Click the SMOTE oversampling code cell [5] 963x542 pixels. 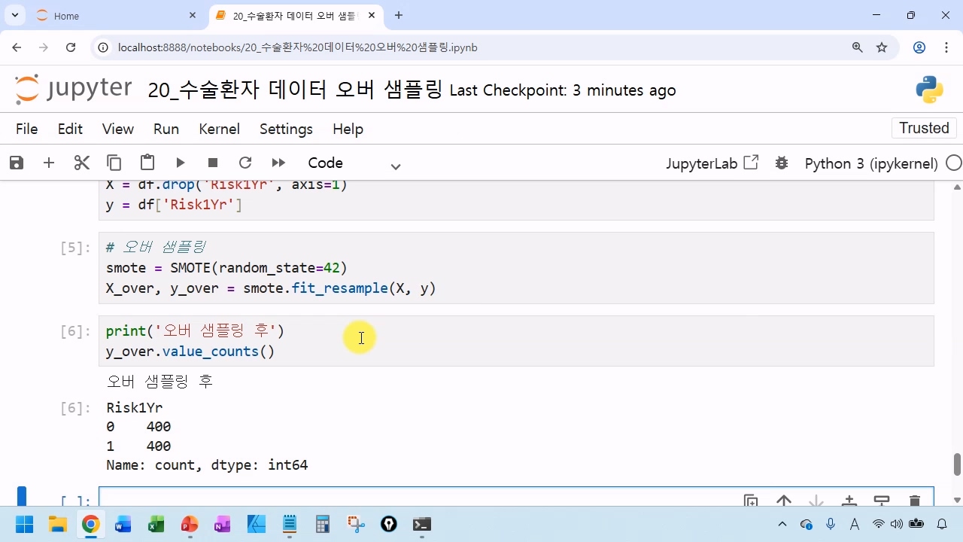click(x=516, y=268)
